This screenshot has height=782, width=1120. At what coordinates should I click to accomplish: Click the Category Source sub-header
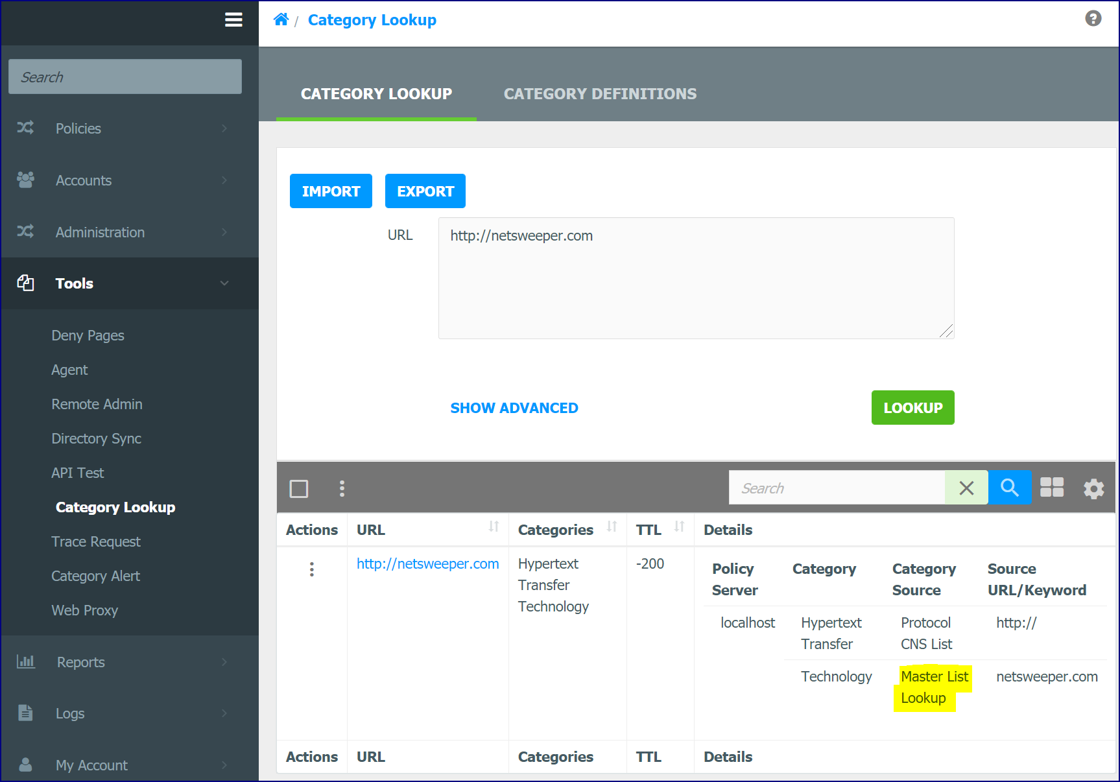coord(924,579)
